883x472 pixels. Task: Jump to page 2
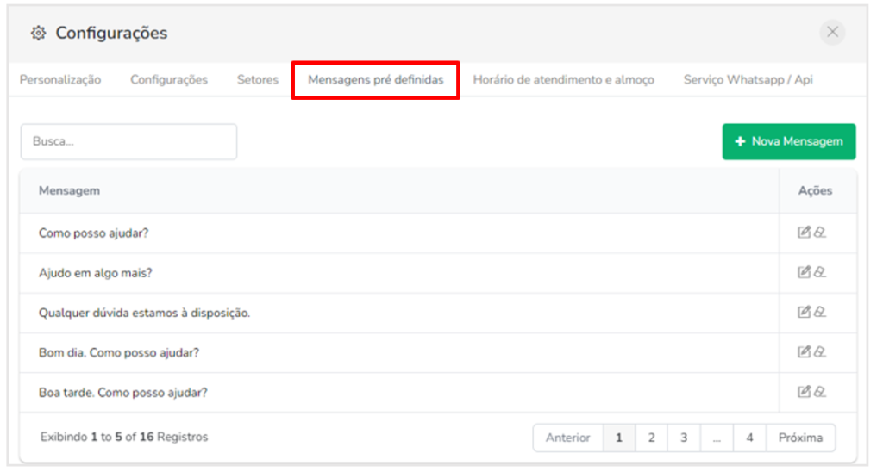652,438
